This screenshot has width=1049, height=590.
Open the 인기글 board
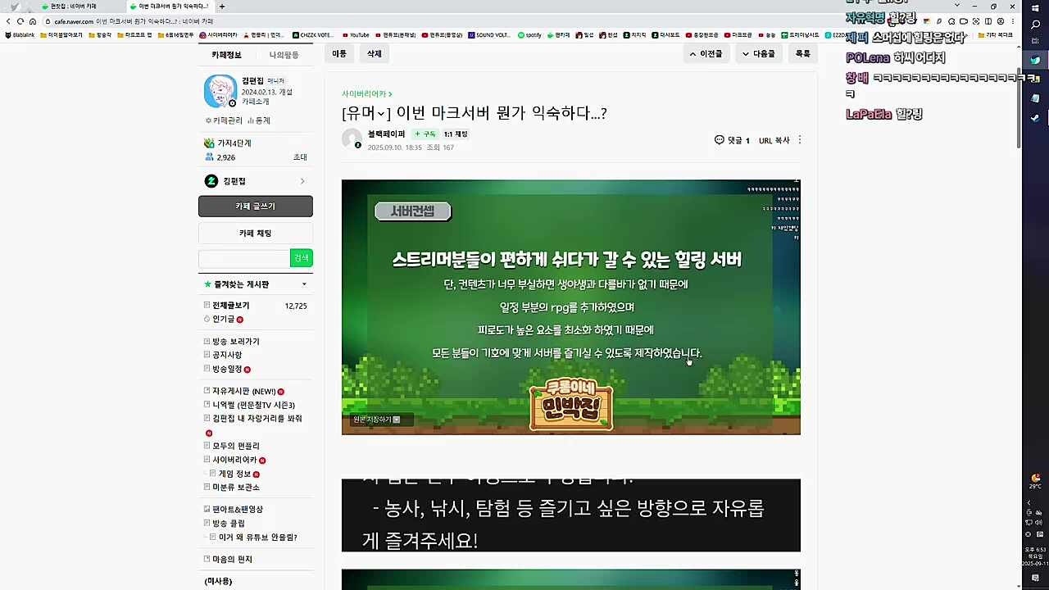(223, 319)
